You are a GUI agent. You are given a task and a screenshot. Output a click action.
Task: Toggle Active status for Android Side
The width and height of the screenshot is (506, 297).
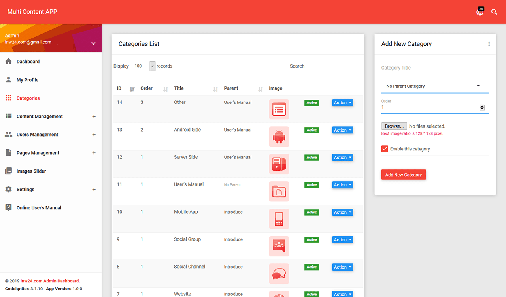coord(312,130)
